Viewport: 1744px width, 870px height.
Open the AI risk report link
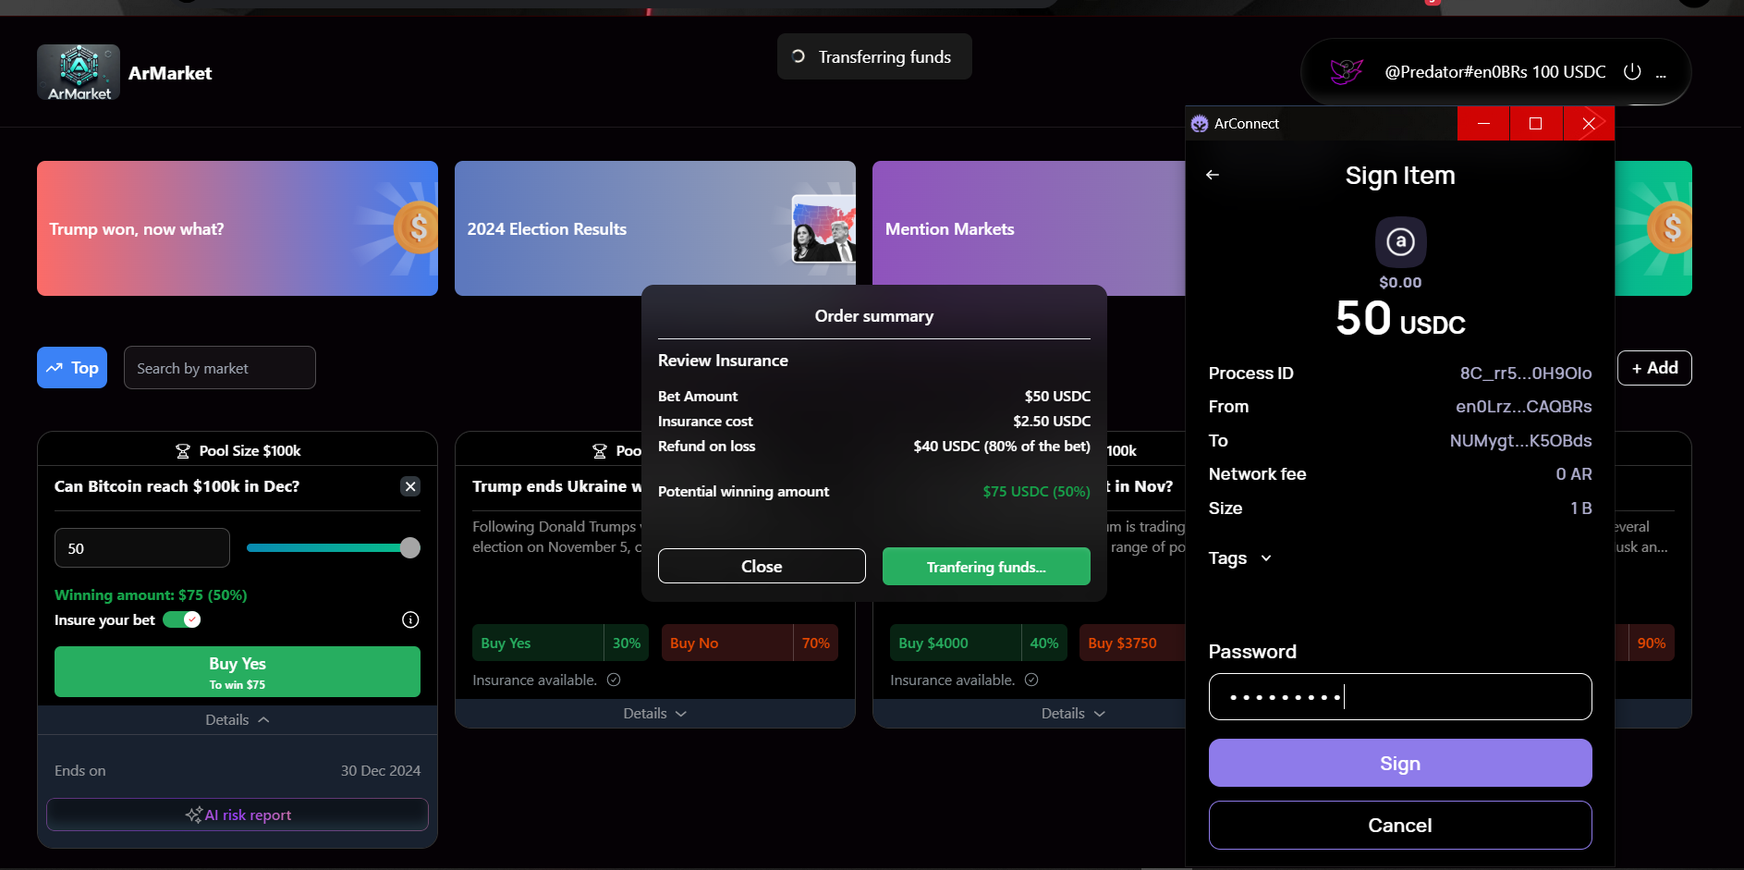click(x=238, y=815)
